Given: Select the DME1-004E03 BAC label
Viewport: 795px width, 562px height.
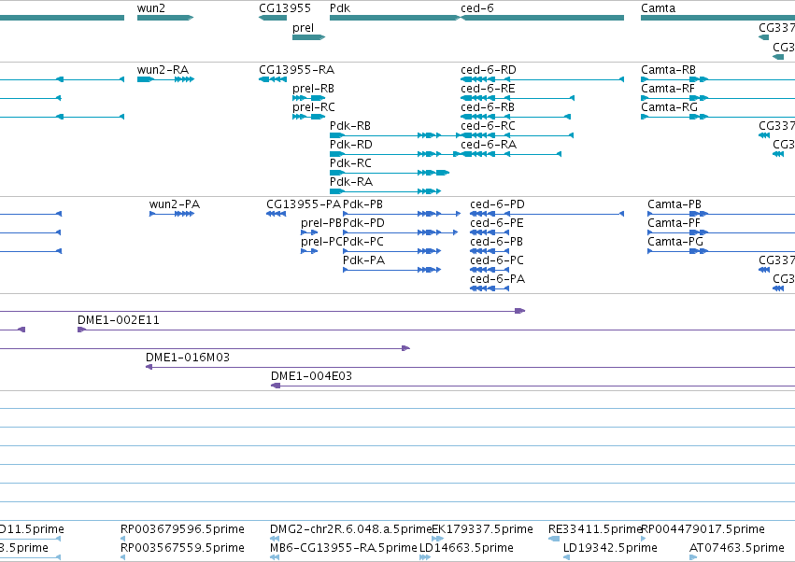Looking at the screenshot, I should pos(311,376).
